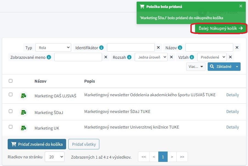The width and height of the screenshot is (248, 166).
Task: Open the Rozsah dropdown 'Jedna úroveň'
Action: (151, 57)
